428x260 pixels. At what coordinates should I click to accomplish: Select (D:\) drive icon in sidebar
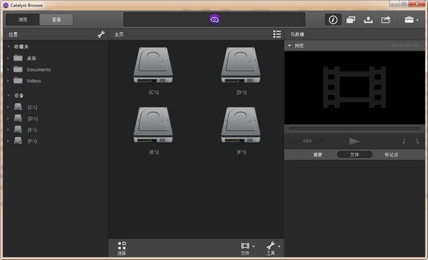click(x=18, y=118)
